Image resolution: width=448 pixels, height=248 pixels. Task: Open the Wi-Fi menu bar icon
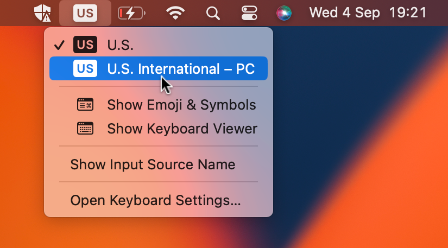(175, 13)
